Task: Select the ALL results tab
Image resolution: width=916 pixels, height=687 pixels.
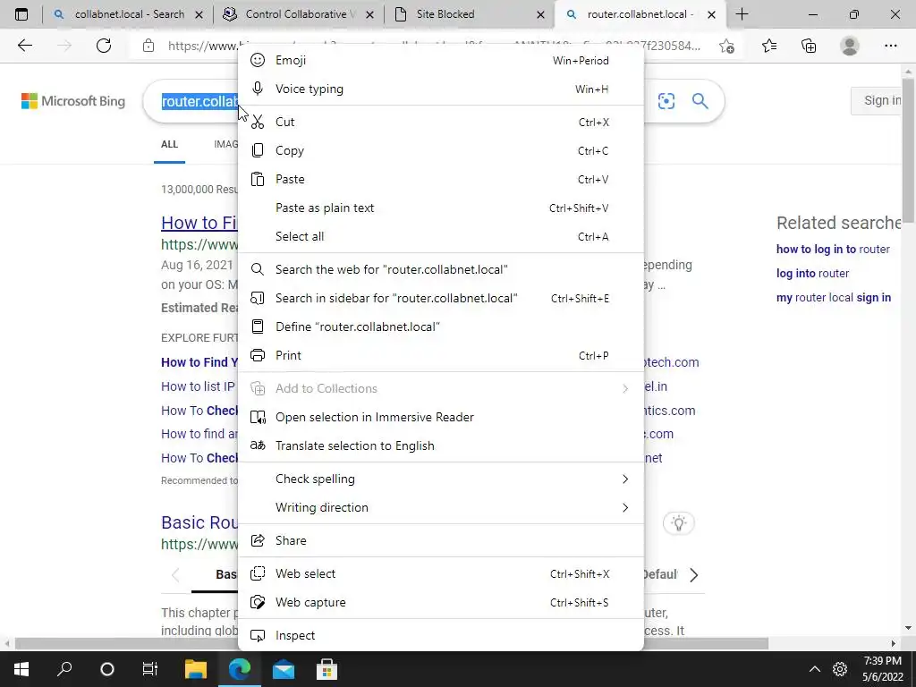Action: click(169, 144)
